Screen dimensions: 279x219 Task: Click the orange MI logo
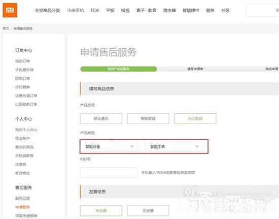click(10, 10)
